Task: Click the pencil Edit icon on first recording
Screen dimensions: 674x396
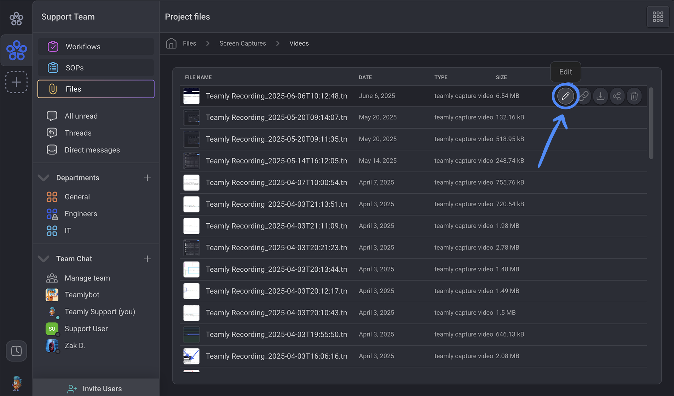Action: pos(565,96)
